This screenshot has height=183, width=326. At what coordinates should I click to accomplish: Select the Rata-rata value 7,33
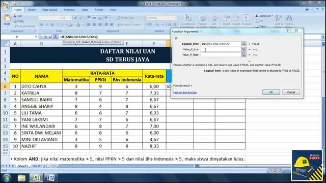tap(154, 93)
